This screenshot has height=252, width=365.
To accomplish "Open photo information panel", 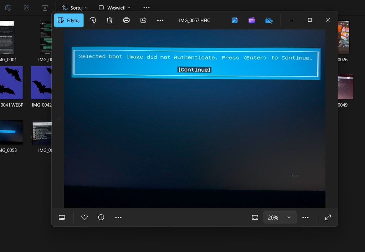I will (101, 217).
